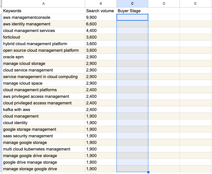Viewport: 212px width, 174px height.
Task: Click search volume for 'oracle epm' row
Action: point(101,57)
